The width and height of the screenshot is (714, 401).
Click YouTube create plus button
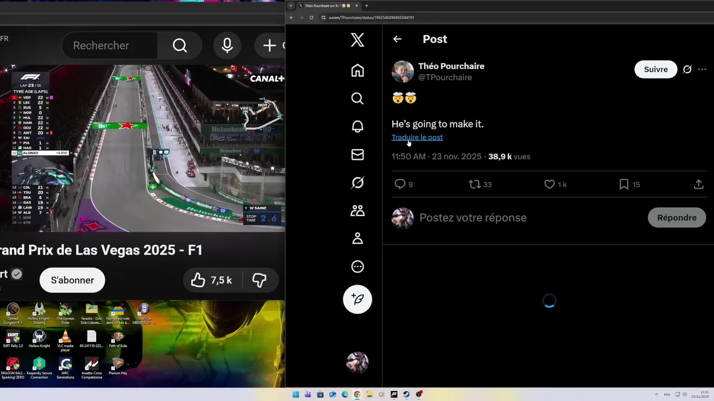(270, 46)
